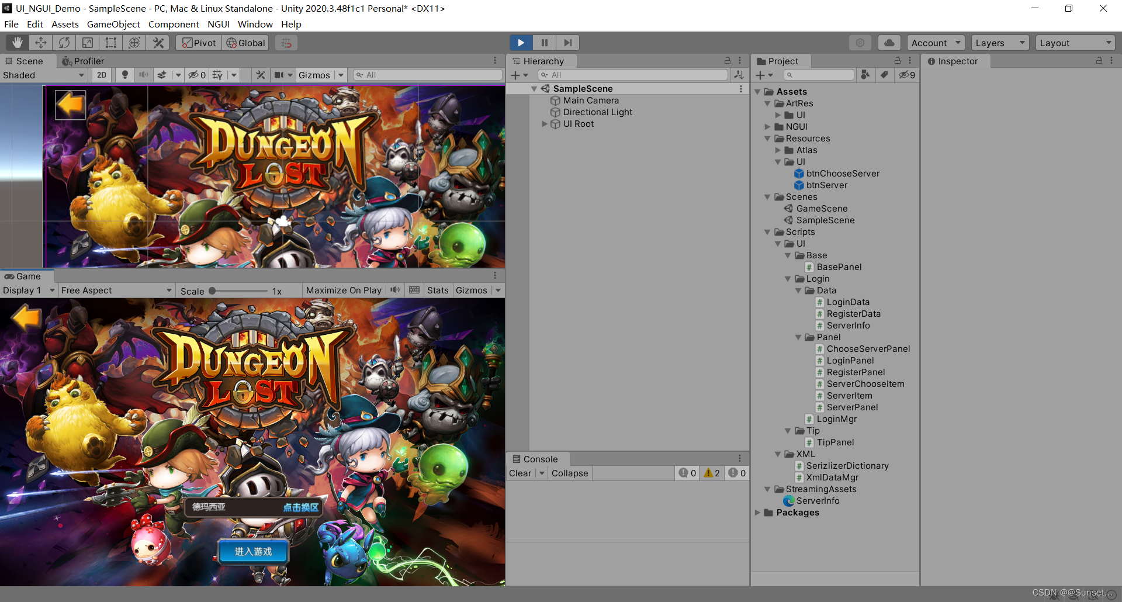1122x602 pixels.
Task: Toggle console warning messages filter
Action: [712, 473]
